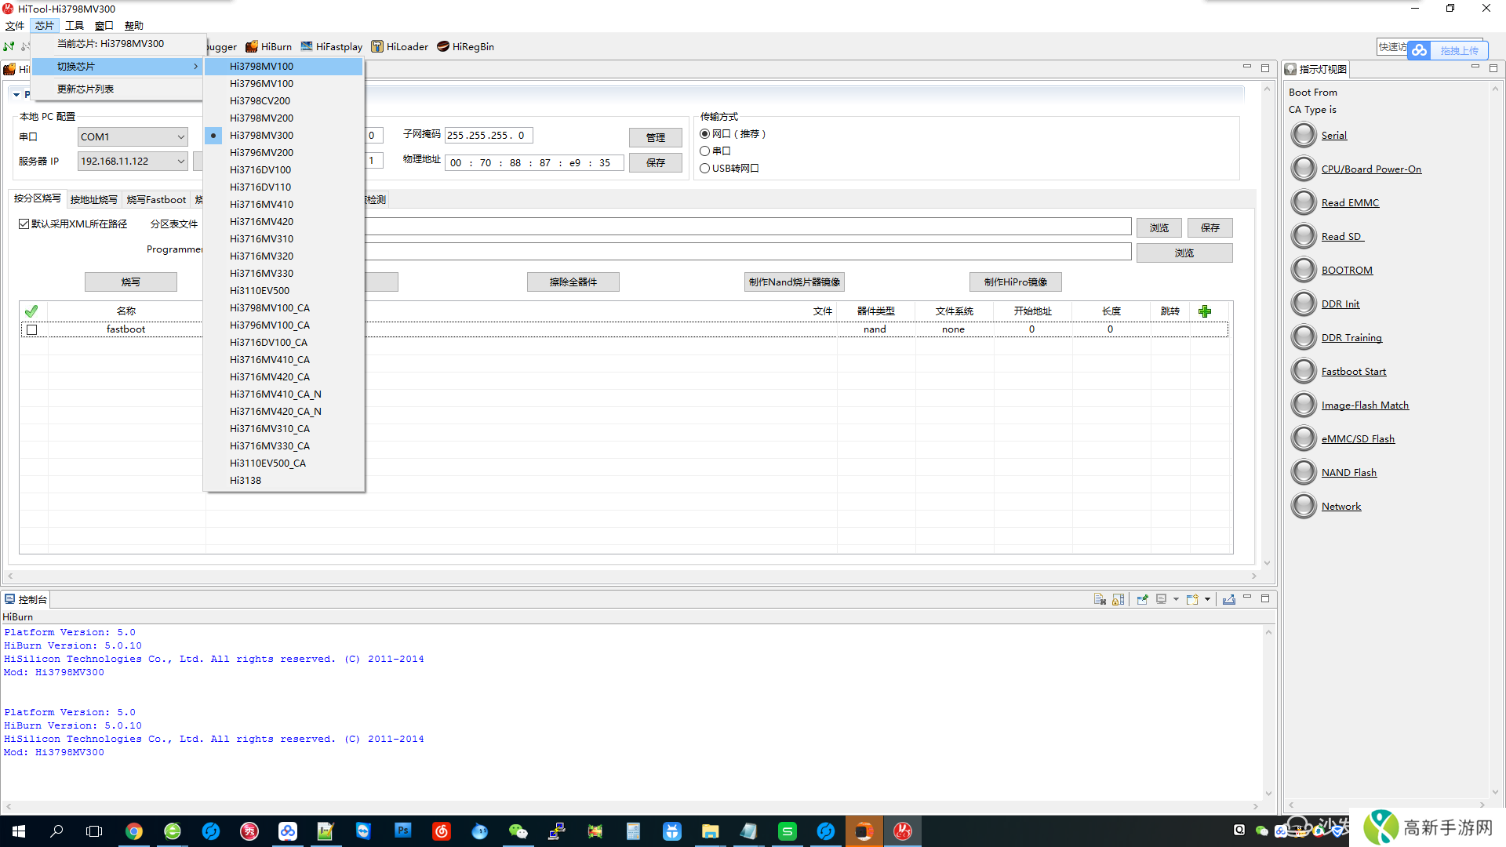Toggle the console Scroll Lock icon

point(1119,599)
